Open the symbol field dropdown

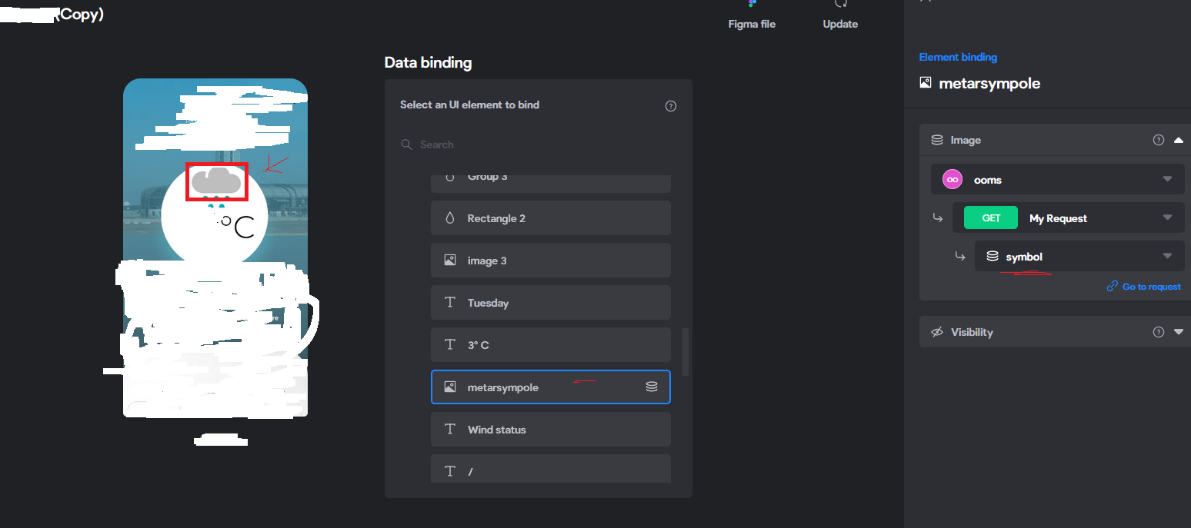[1079, 256]
